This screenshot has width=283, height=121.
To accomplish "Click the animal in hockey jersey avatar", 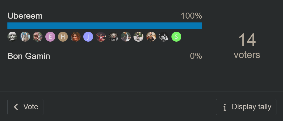I will point(113,37).
